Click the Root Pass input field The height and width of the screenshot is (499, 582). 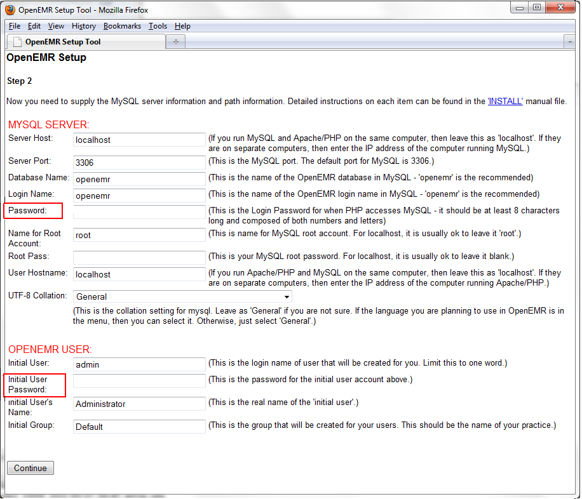(x=139, y=258)
